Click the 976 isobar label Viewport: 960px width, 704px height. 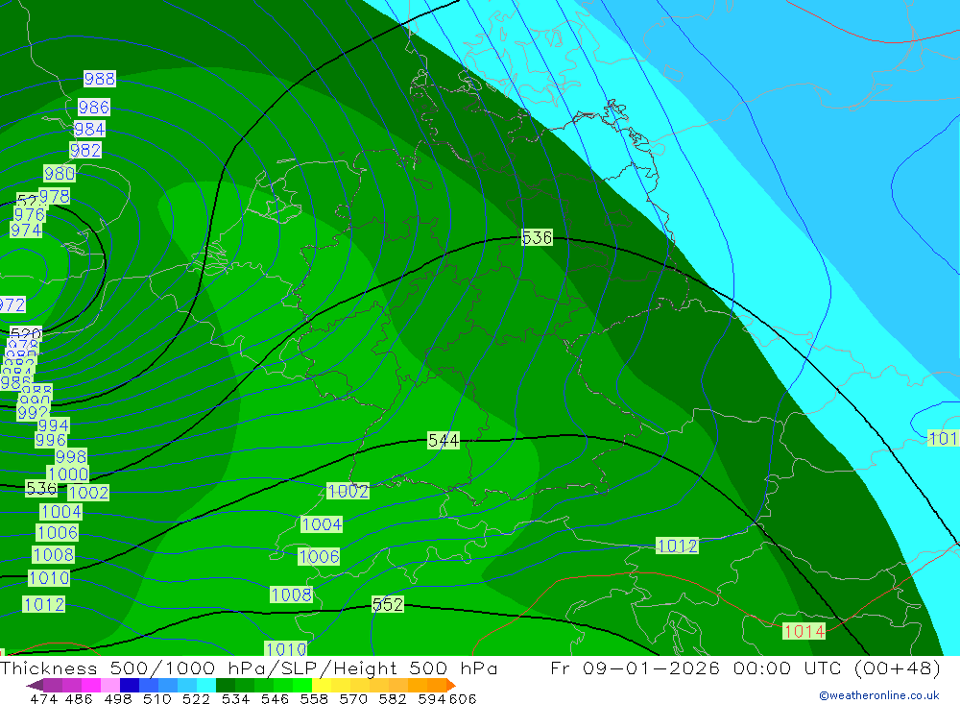tap(30, 214)
